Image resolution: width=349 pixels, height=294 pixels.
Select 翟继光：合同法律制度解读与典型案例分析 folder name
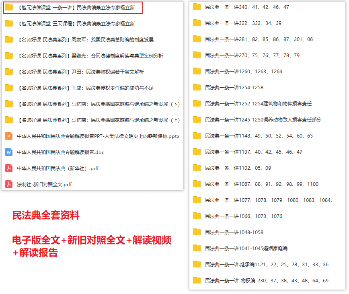coord(90,56)
